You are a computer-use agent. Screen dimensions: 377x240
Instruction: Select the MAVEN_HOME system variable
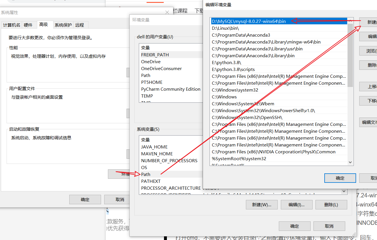point(171,154)
